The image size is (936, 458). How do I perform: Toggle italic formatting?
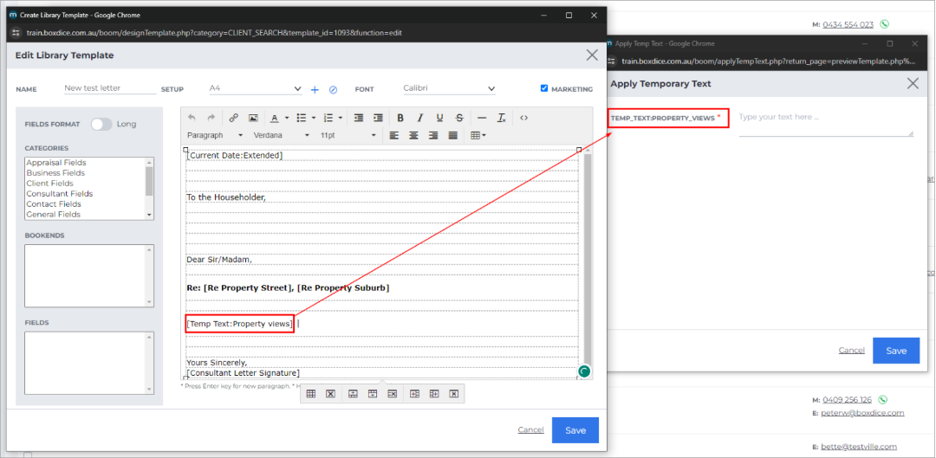420,118
